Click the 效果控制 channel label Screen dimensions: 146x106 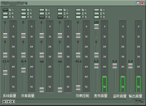[x=82, y=96]
